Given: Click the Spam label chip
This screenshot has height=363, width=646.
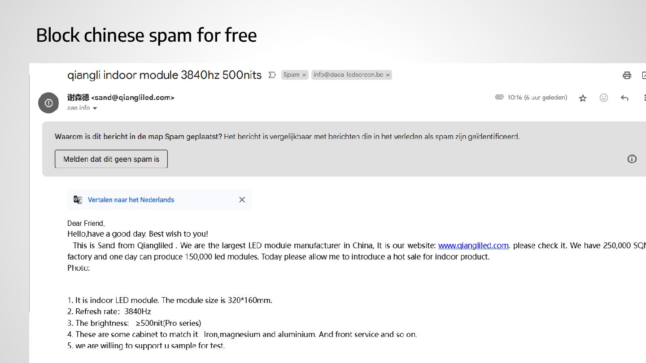Looking at the screenshot, I should (291, 75).
